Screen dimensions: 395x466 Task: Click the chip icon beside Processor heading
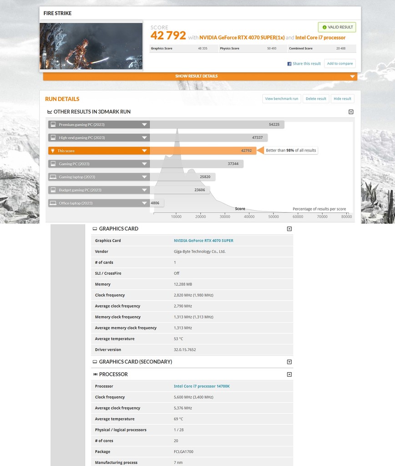pyautogui.click(x=95, y=374)
